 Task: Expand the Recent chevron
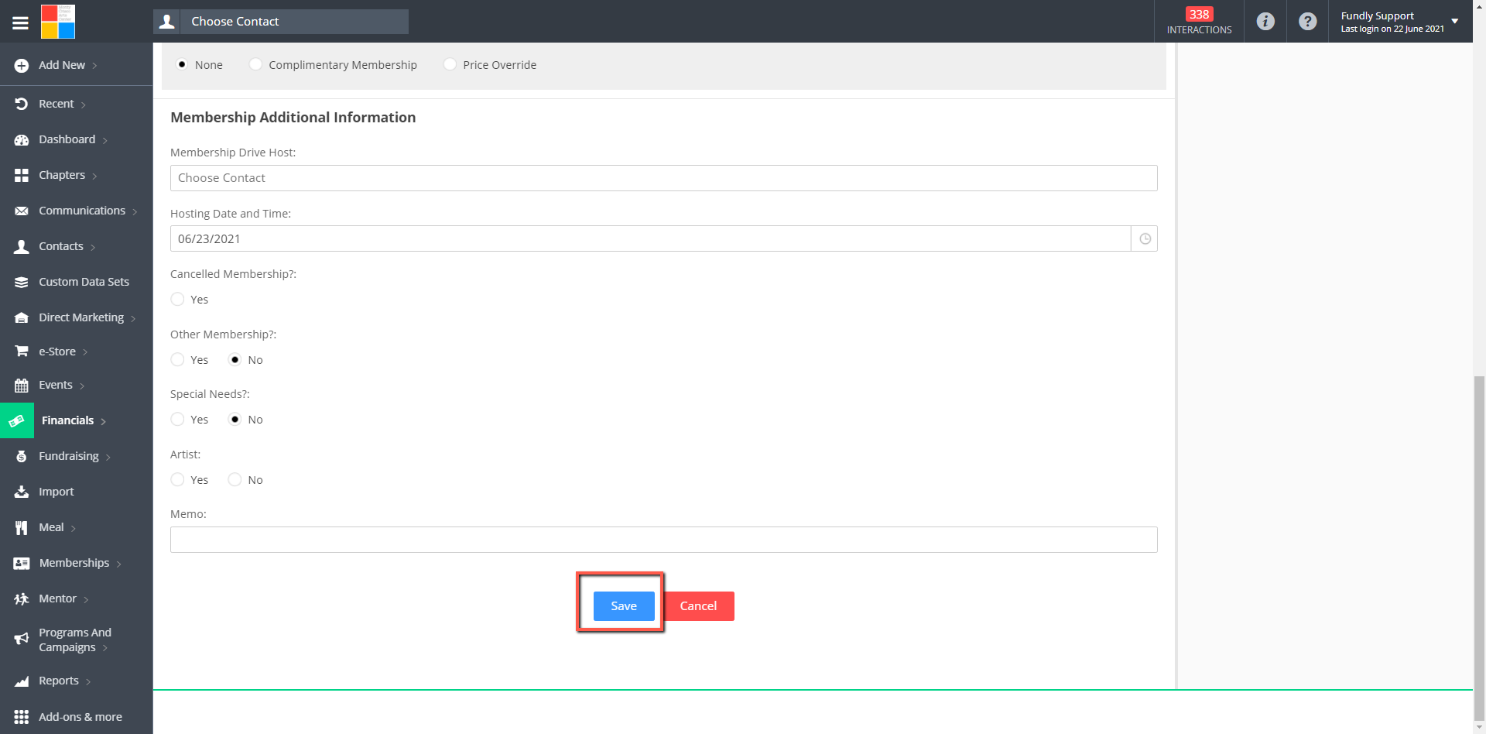point(84,105)
